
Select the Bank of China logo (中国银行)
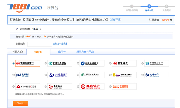[60, 86]
